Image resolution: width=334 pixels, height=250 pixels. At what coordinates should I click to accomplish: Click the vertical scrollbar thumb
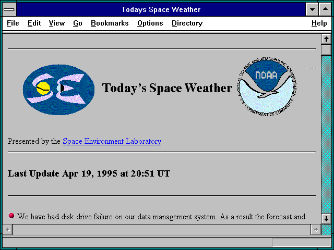tap(326, 50)
